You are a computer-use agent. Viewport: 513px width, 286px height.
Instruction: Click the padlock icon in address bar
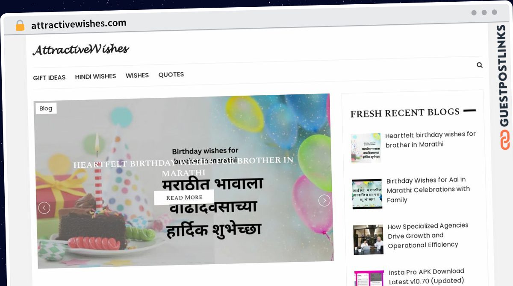[x=20, y=26]
